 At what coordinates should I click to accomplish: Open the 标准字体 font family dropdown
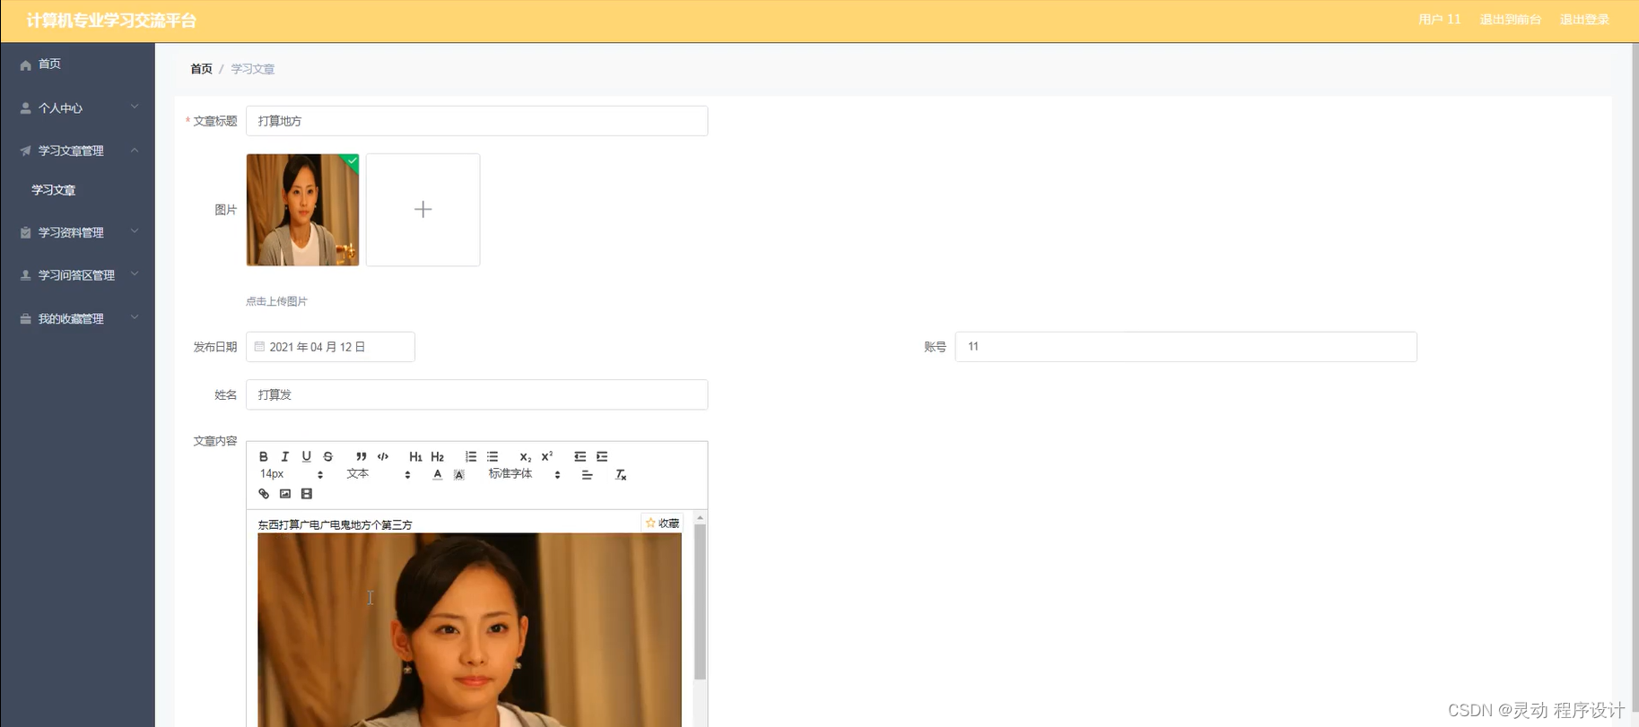[525, 474]
